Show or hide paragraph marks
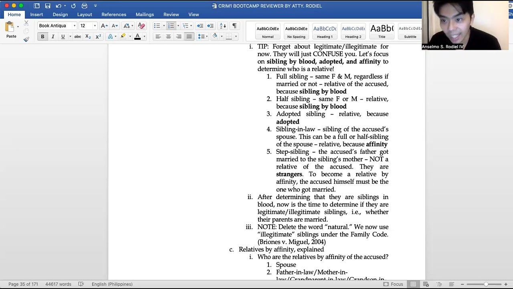The width and height of the screenshot is (513, 289). (x=234, y=26)
